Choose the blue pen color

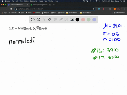94,20
